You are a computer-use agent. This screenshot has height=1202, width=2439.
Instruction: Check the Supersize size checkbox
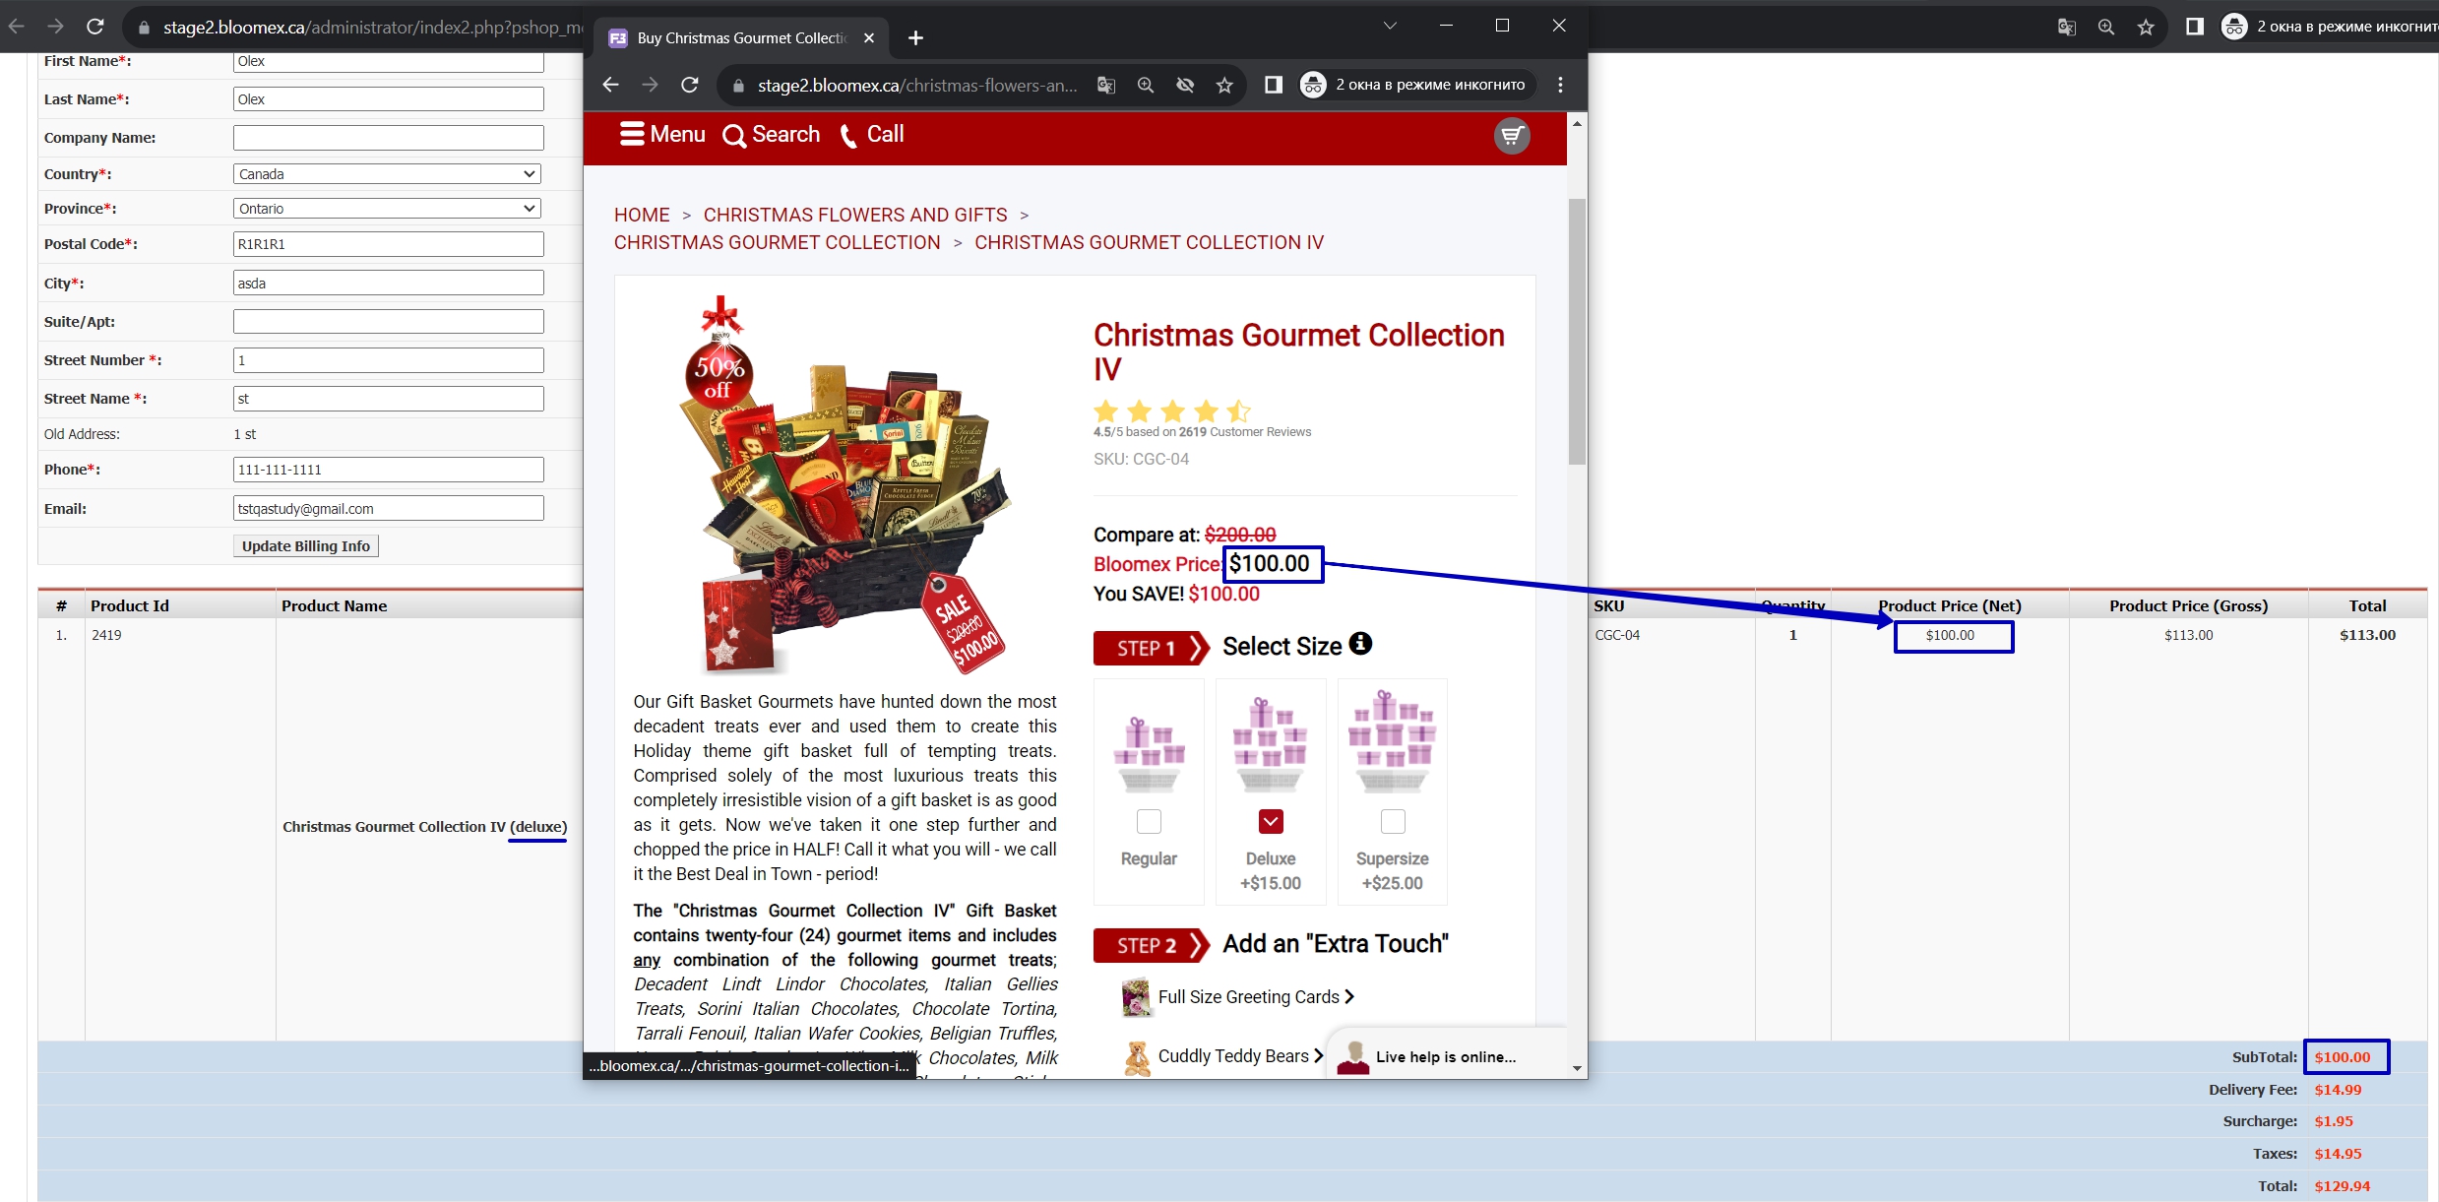coord(1393,821)
